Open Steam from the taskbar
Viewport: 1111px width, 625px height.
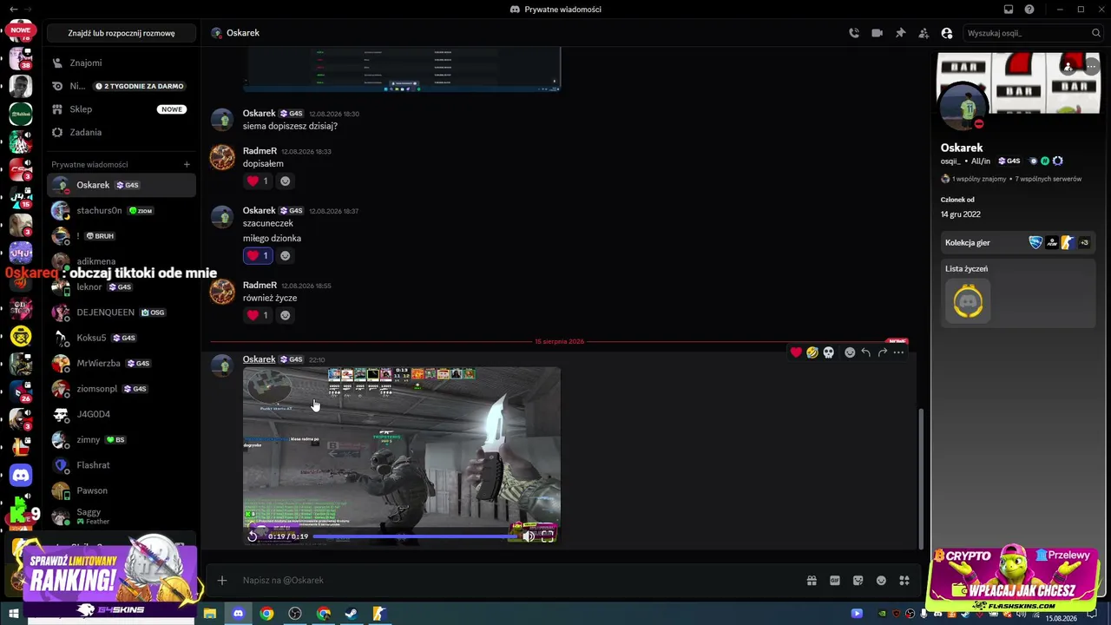(x=352, y=614)
